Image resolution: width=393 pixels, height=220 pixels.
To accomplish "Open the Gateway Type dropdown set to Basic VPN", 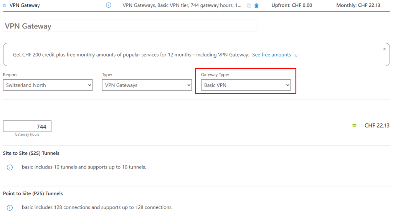I will click(x=246, y=85).
